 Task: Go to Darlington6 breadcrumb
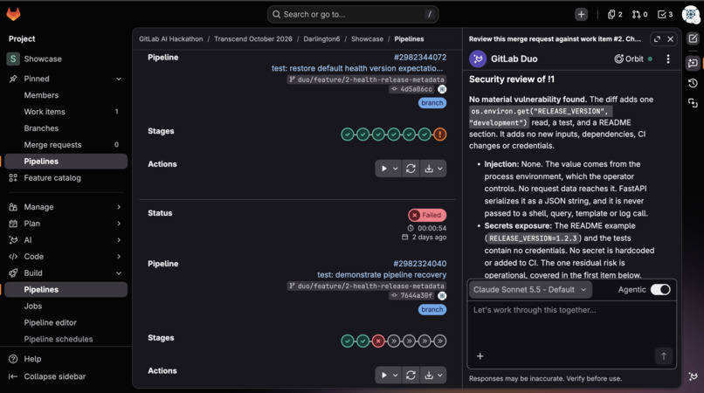point(321,39)
